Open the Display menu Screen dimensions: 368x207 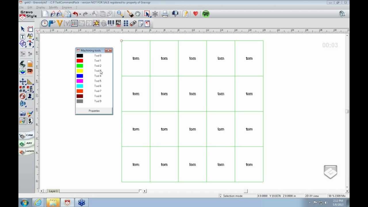(x=41, y=7)
